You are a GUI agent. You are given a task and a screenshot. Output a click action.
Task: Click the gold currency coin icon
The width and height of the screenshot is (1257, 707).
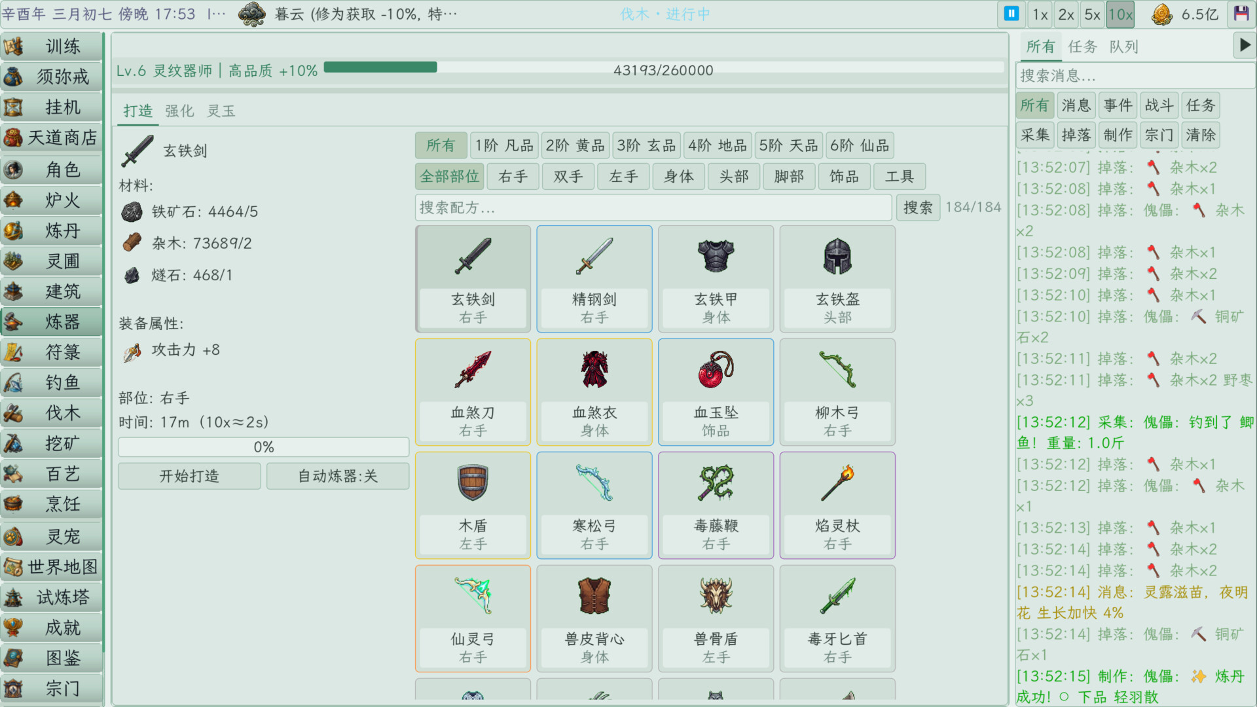(x=1163, y=14)
